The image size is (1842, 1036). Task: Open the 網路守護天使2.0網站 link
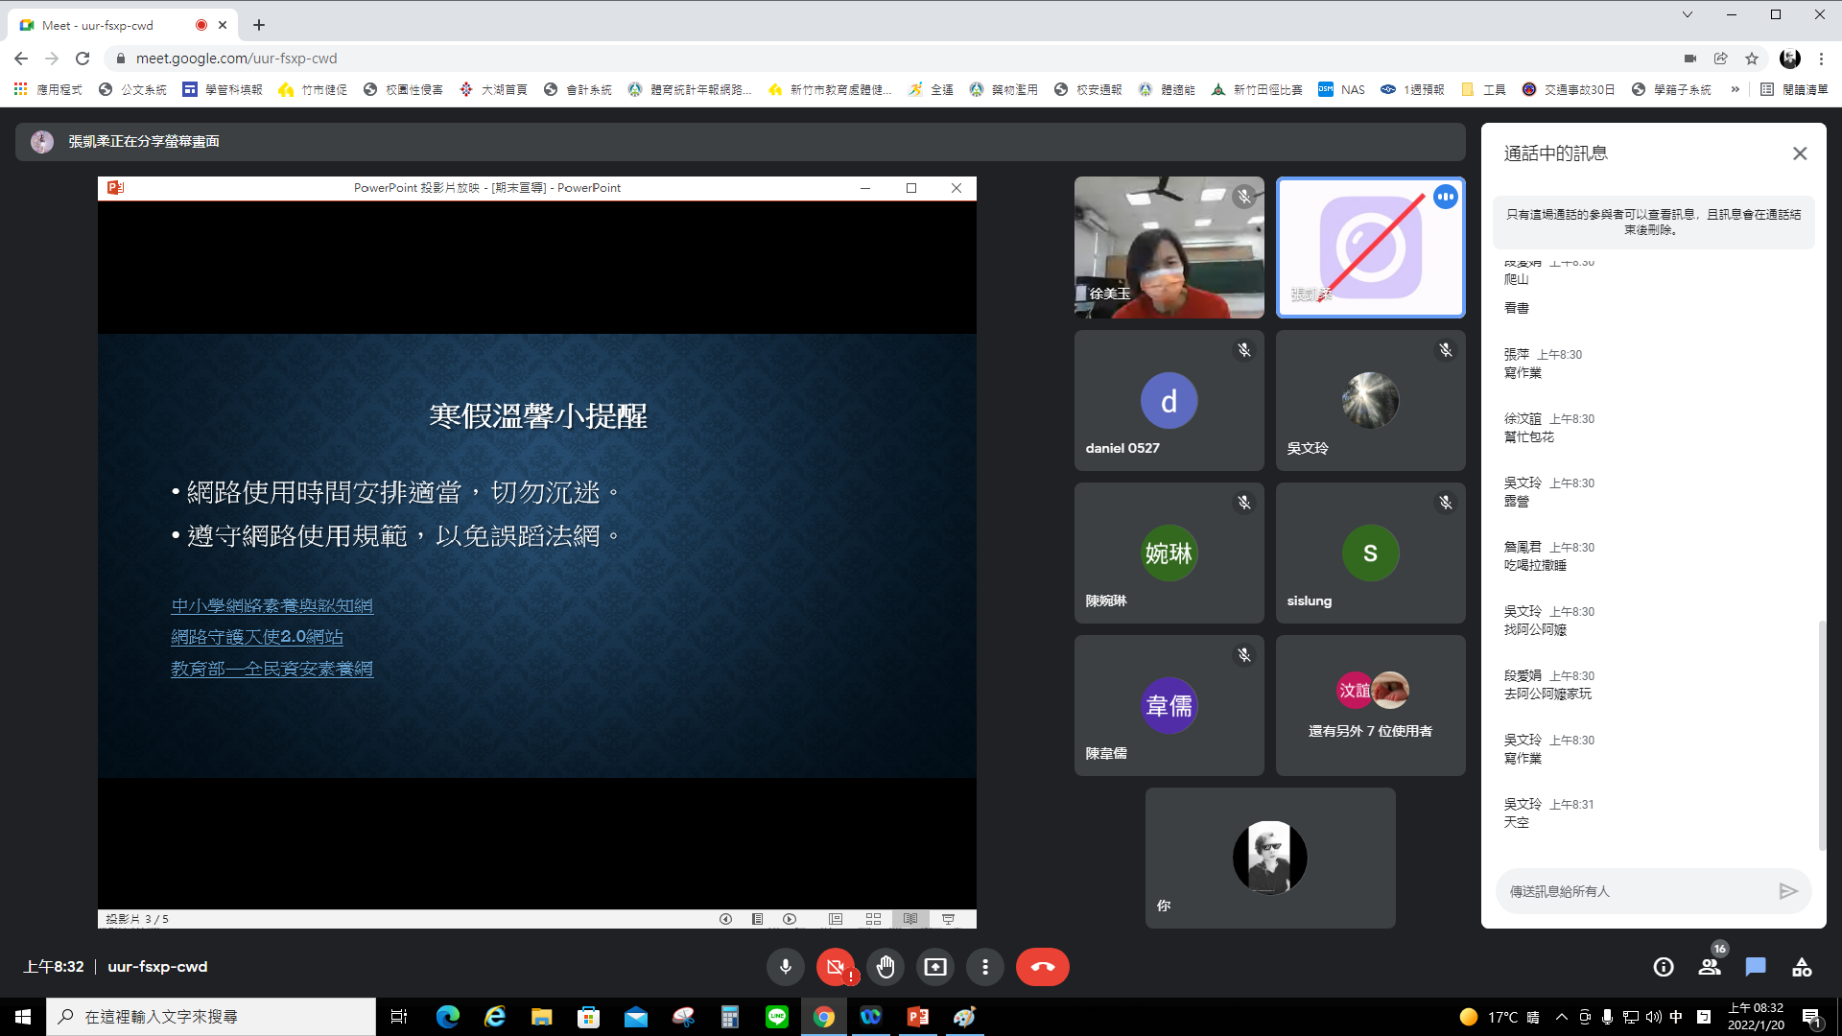pyautogui.click(x=256, y=637)
